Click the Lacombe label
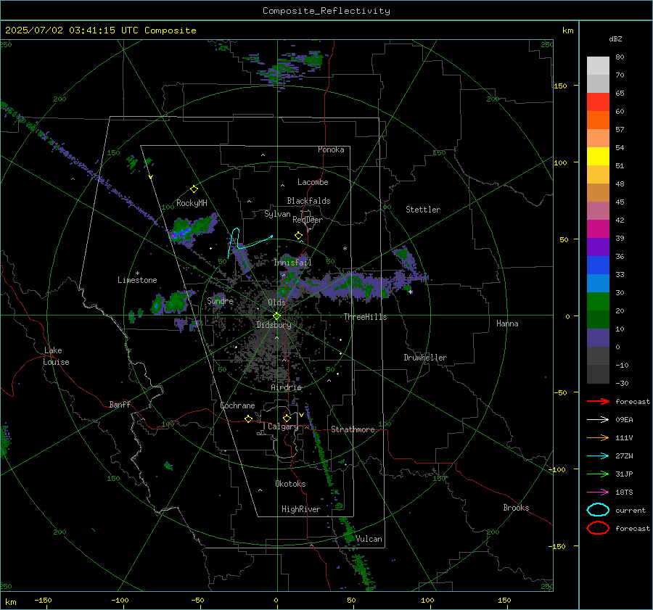This screenshot has width=653, height=610. point(313,182)
